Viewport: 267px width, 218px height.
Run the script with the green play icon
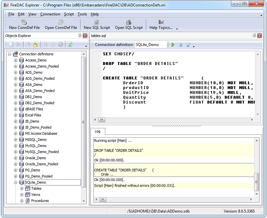point(173,45)
